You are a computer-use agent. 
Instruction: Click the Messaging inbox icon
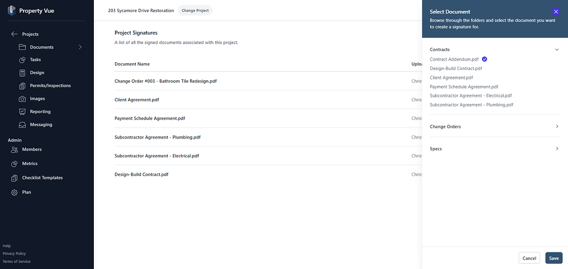point(22,125)
